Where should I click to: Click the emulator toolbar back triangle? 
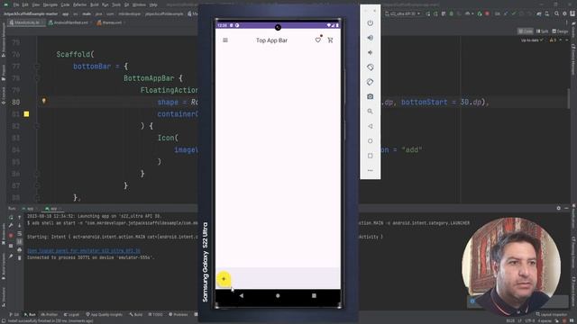371,126
